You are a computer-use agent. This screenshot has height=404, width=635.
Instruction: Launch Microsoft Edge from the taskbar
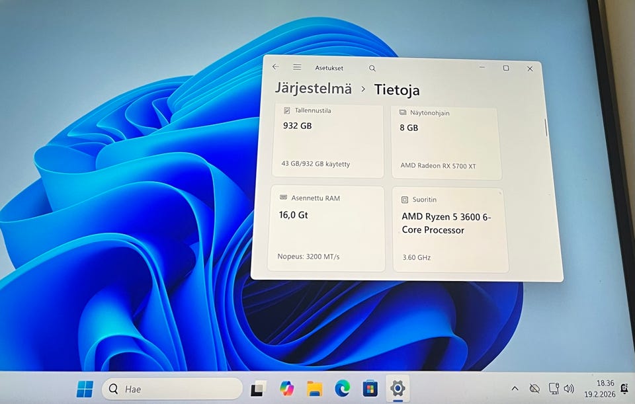tap(342, 389)
